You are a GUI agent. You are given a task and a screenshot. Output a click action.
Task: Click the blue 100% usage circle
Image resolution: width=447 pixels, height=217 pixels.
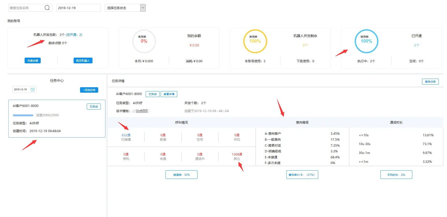coord(366,41)
